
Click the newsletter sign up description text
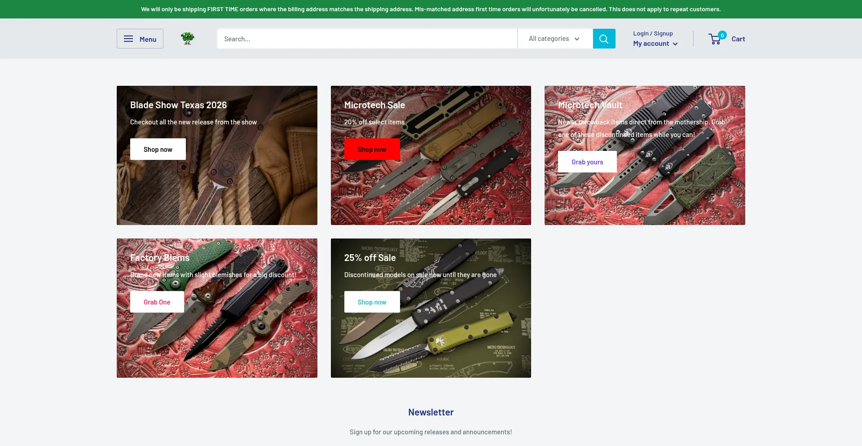coord(431,432)
